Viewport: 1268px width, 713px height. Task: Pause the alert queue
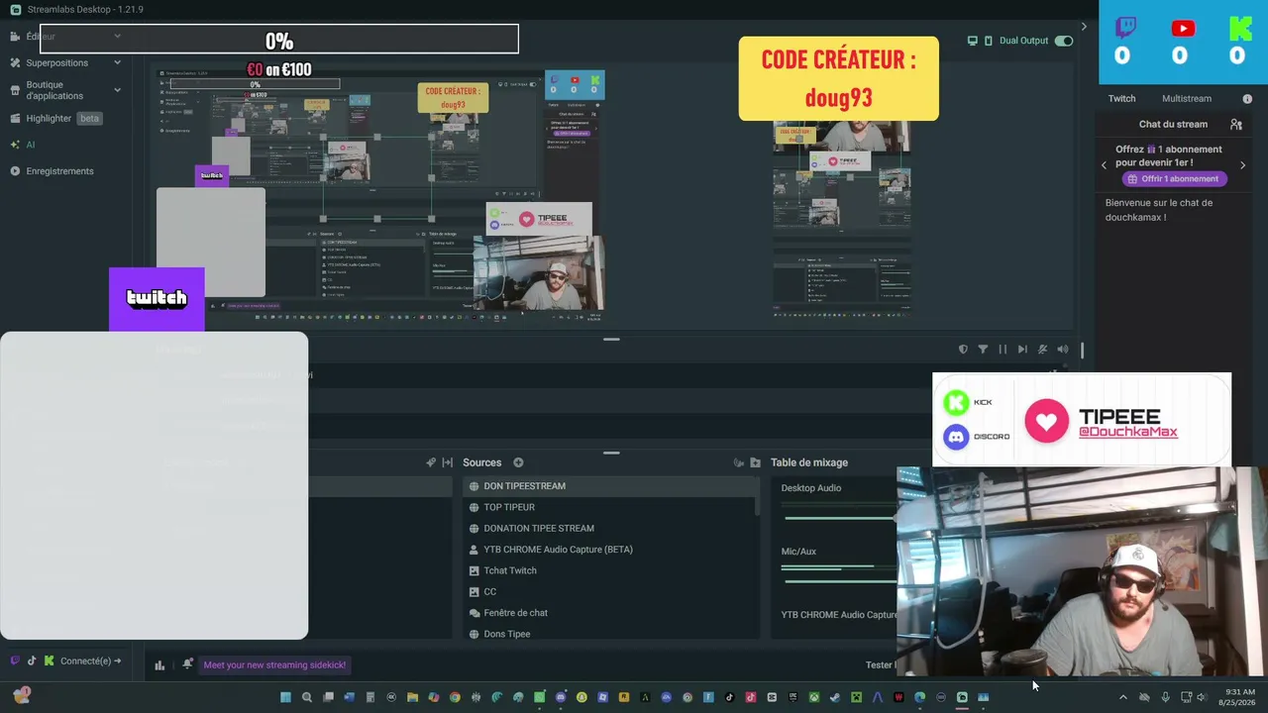pos(1003,350)
